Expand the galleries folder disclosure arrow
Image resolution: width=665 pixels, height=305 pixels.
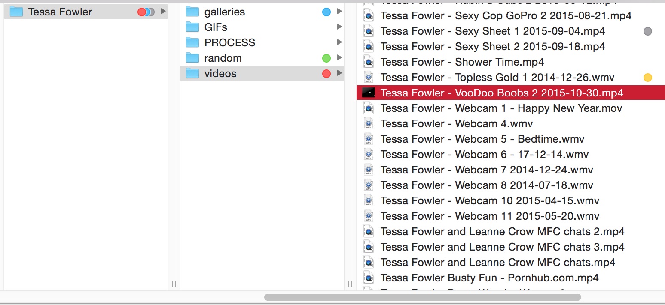[339, 12]
